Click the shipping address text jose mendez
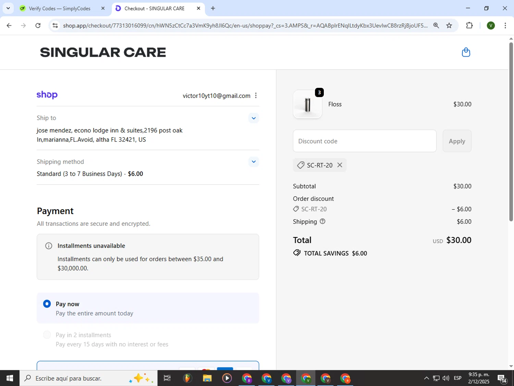 click(110, 135)
